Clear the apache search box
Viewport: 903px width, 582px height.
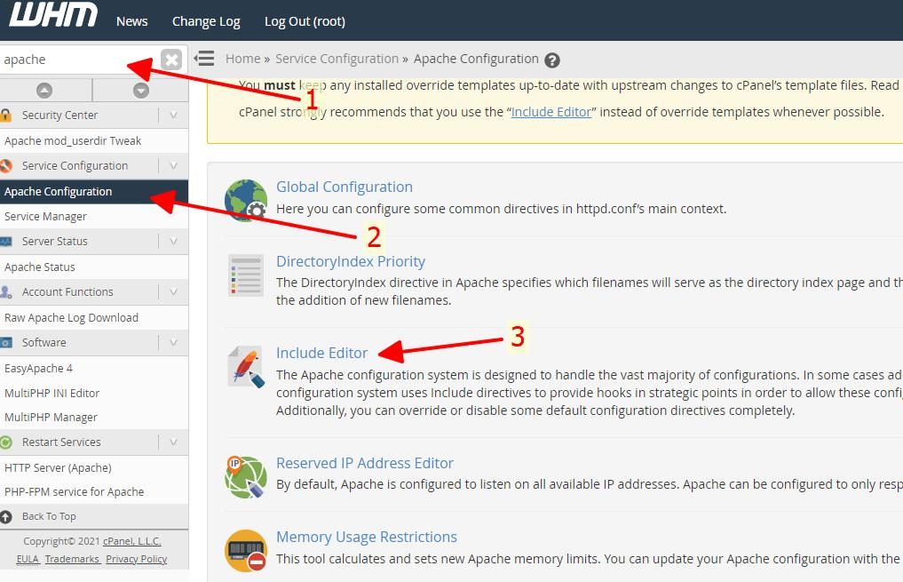coord(171,60)
